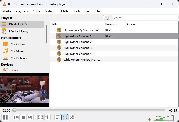This screenshot has height=122, width=179.
Task: Change the playlist view mode icon
Action: pyautogui.click(x=106, y=18)
